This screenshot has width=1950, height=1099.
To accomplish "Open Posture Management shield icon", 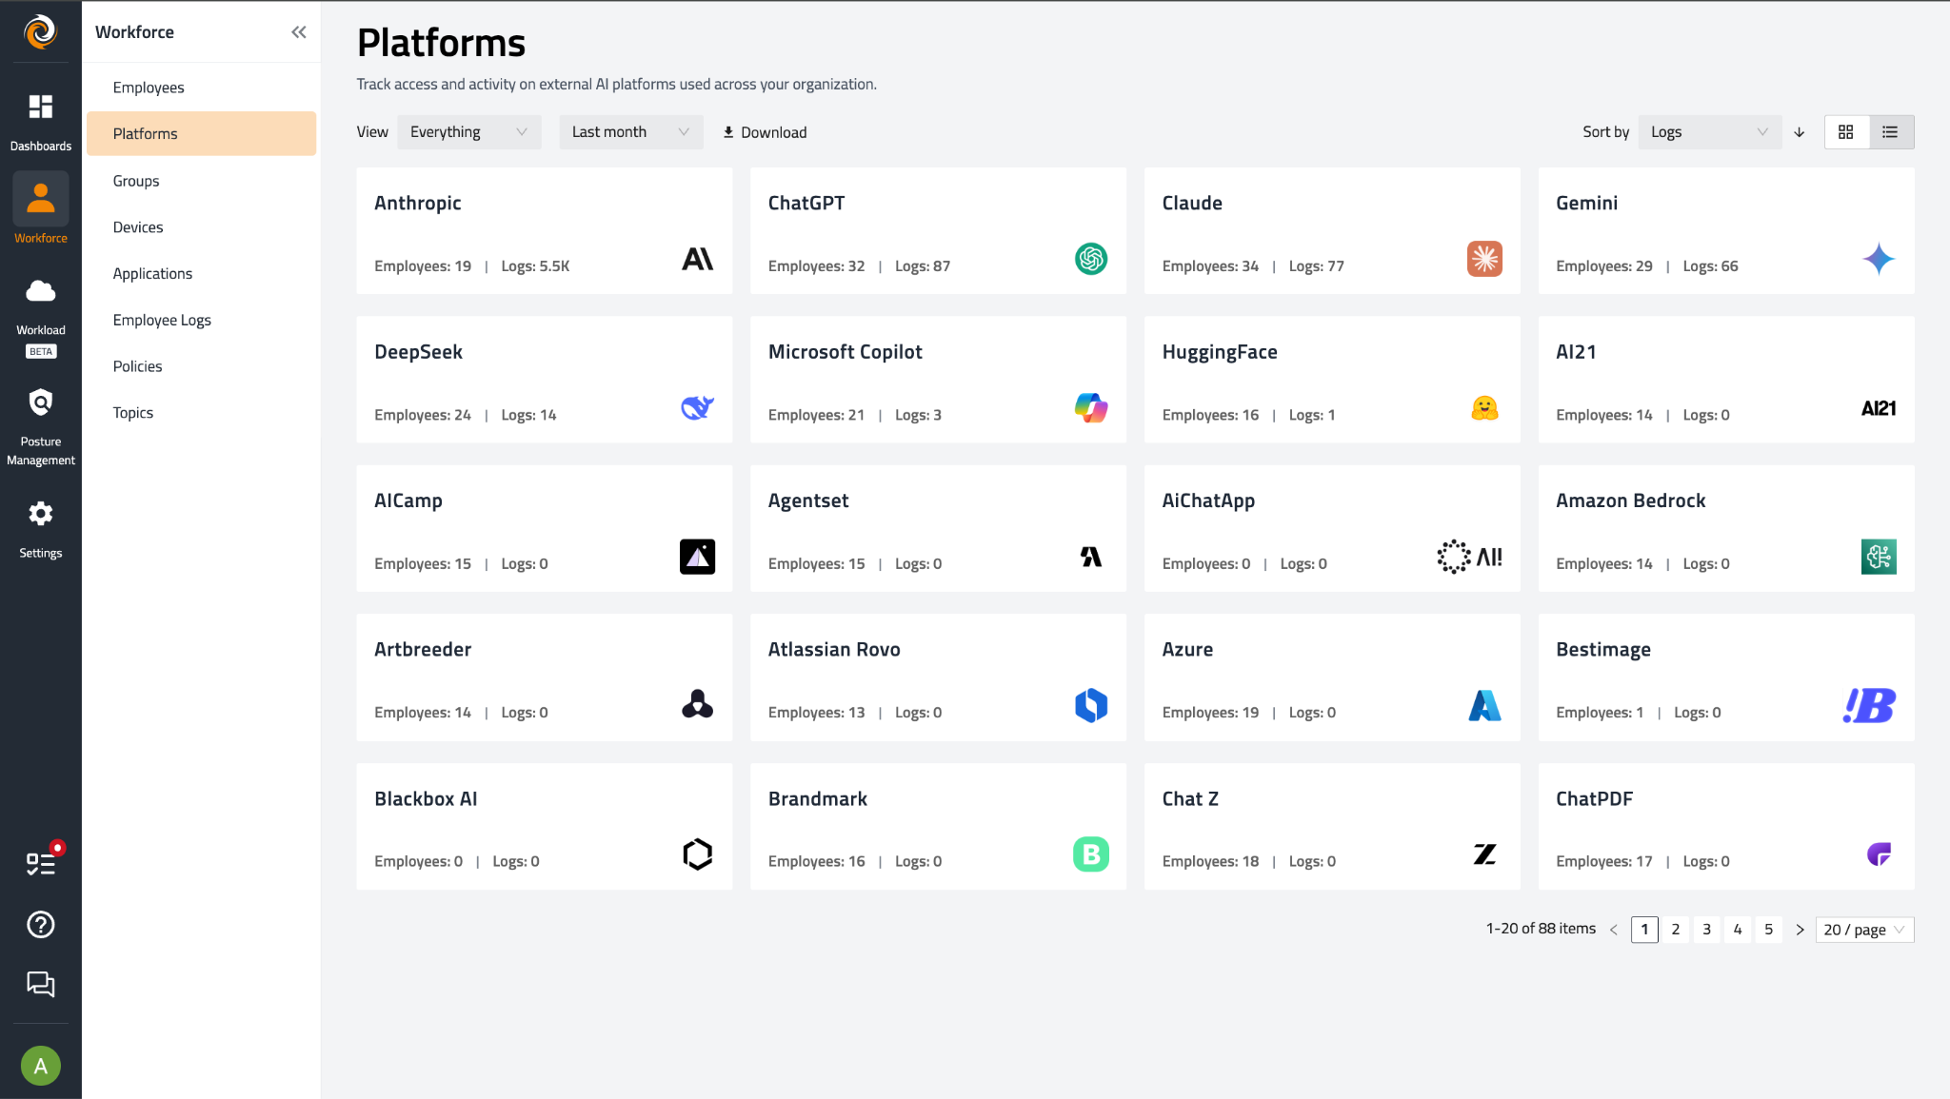I will click(x=40, y=402).
